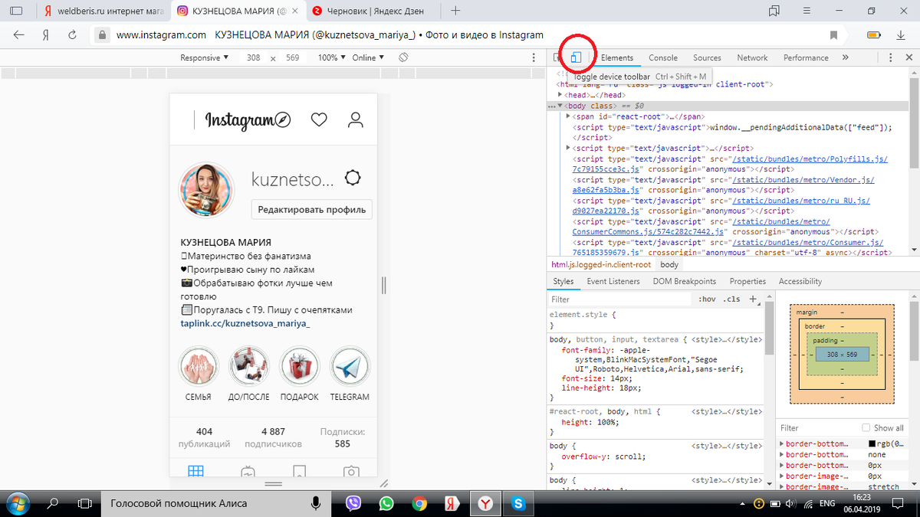Open WhatsApp from the taskbar
The width and height of the screenshot is (920, 517).
pos(386,503)
